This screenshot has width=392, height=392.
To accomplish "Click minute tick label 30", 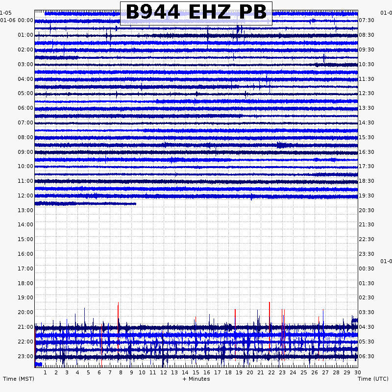I will [x=358, y=372].
